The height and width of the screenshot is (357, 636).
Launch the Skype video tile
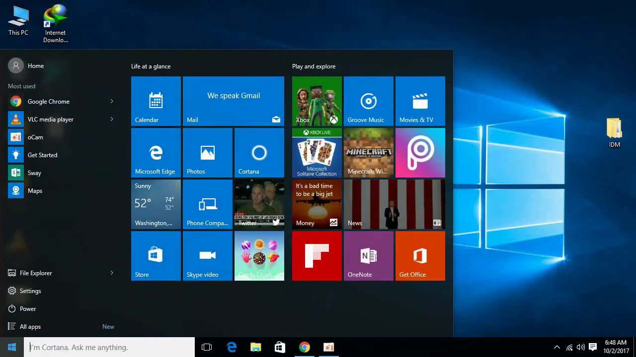tap(208, 256)
